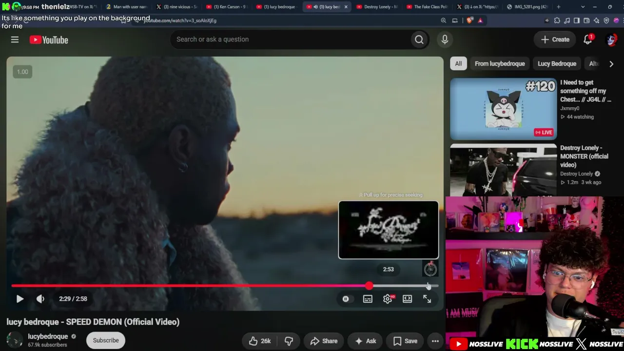Switch to the nine vicious X tab
The width and height of the screenshot is (624, 351).
176,7
